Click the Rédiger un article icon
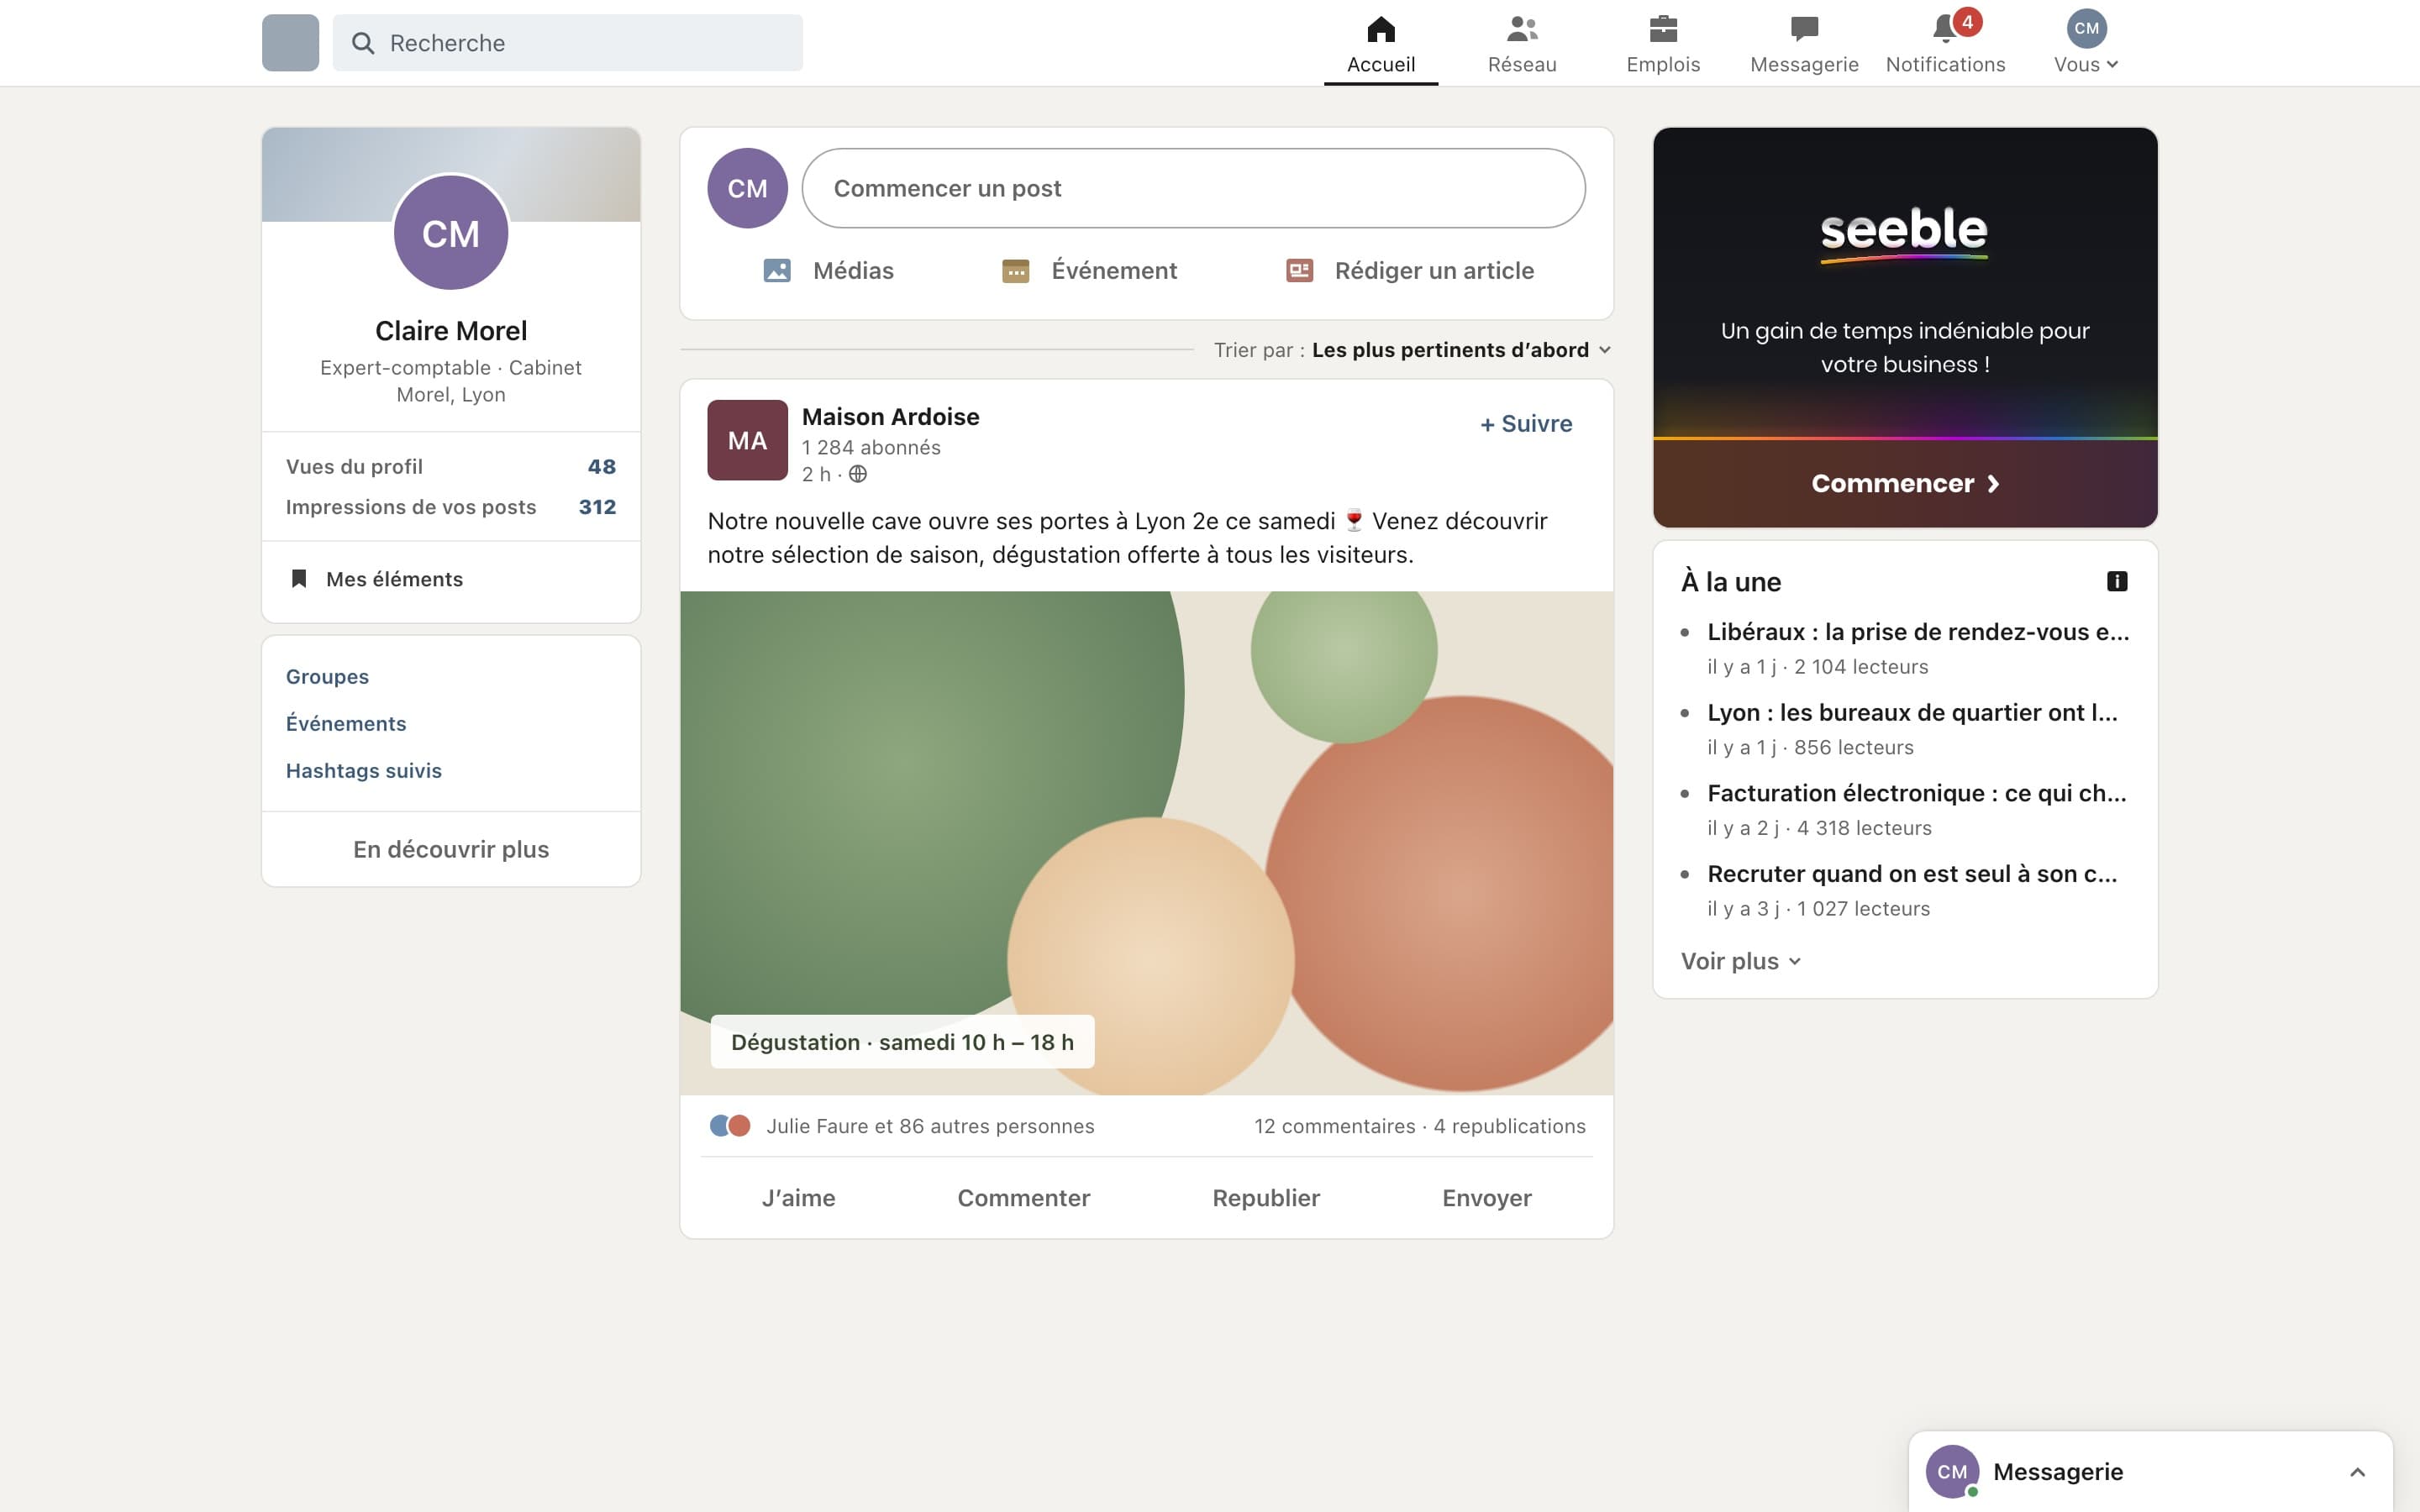 click(1299, 271)
